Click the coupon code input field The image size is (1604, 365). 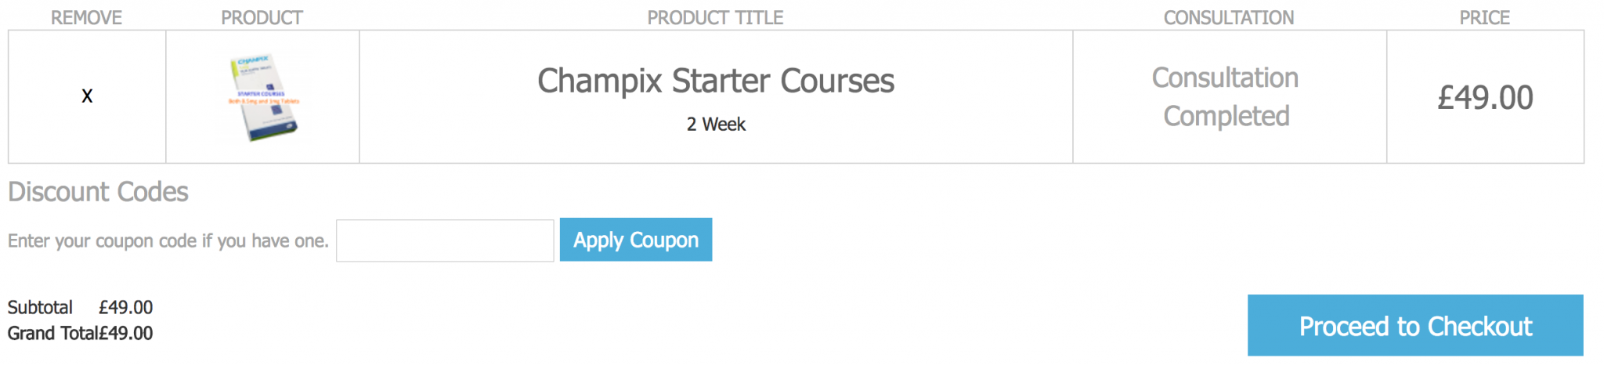[x=445, y=240]
